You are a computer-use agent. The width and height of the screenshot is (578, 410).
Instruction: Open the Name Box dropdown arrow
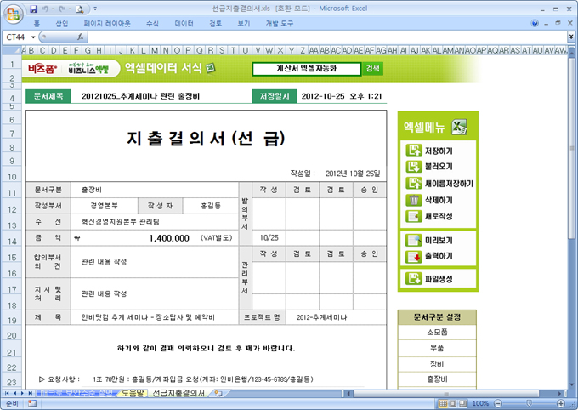(x=33, y=37)
